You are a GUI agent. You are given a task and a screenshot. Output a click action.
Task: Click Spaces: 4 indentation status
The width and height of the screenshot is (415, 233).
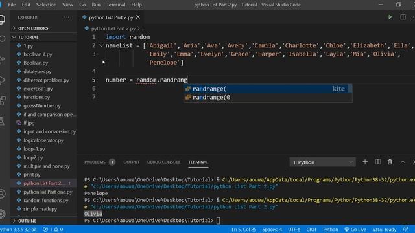click(x=272, y=229)
